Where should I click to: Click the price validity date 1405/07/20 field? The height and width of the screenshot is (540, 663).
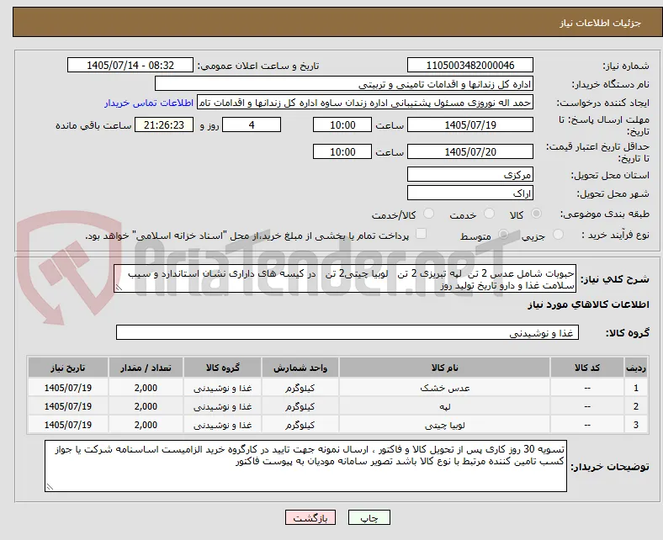point(469,151)
